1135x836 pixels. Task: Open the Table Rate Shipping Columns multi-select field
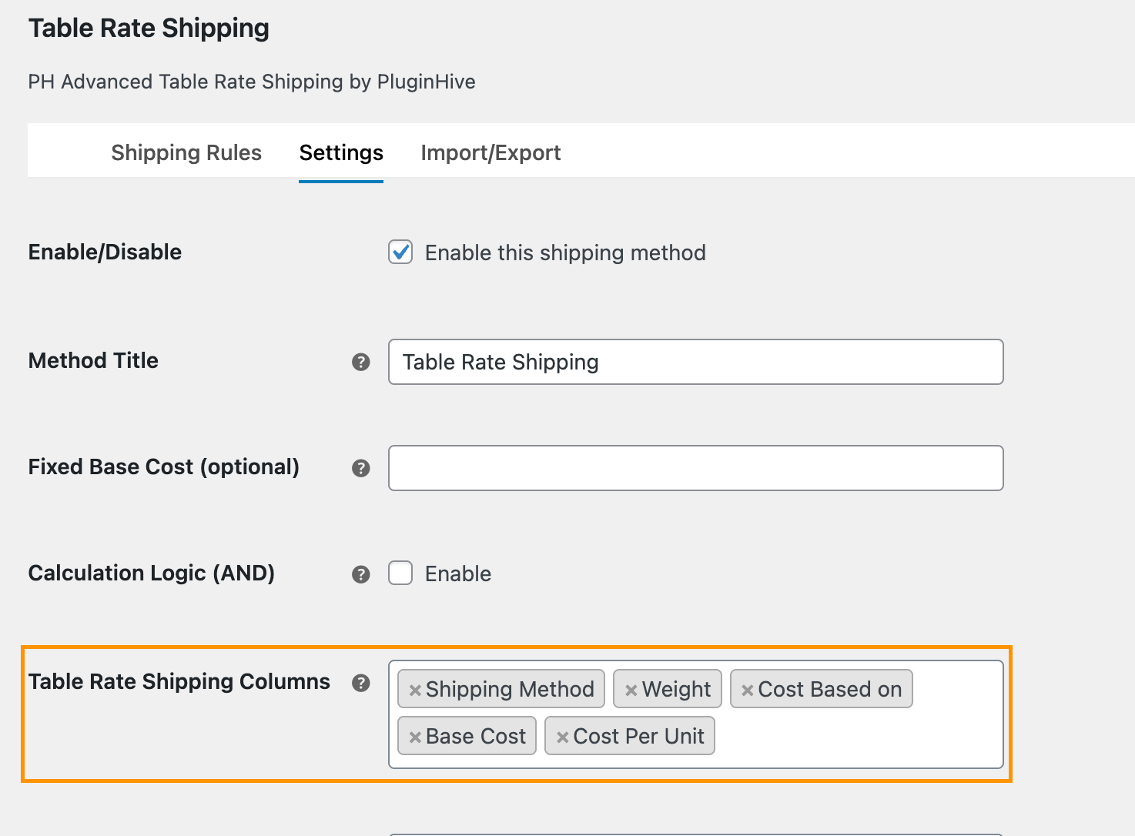[855, 737]
